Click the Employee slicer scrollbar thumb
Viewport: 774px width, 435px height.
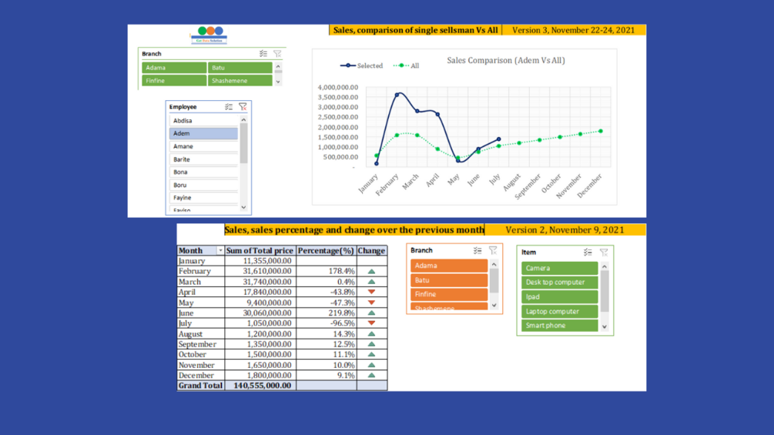243,143
